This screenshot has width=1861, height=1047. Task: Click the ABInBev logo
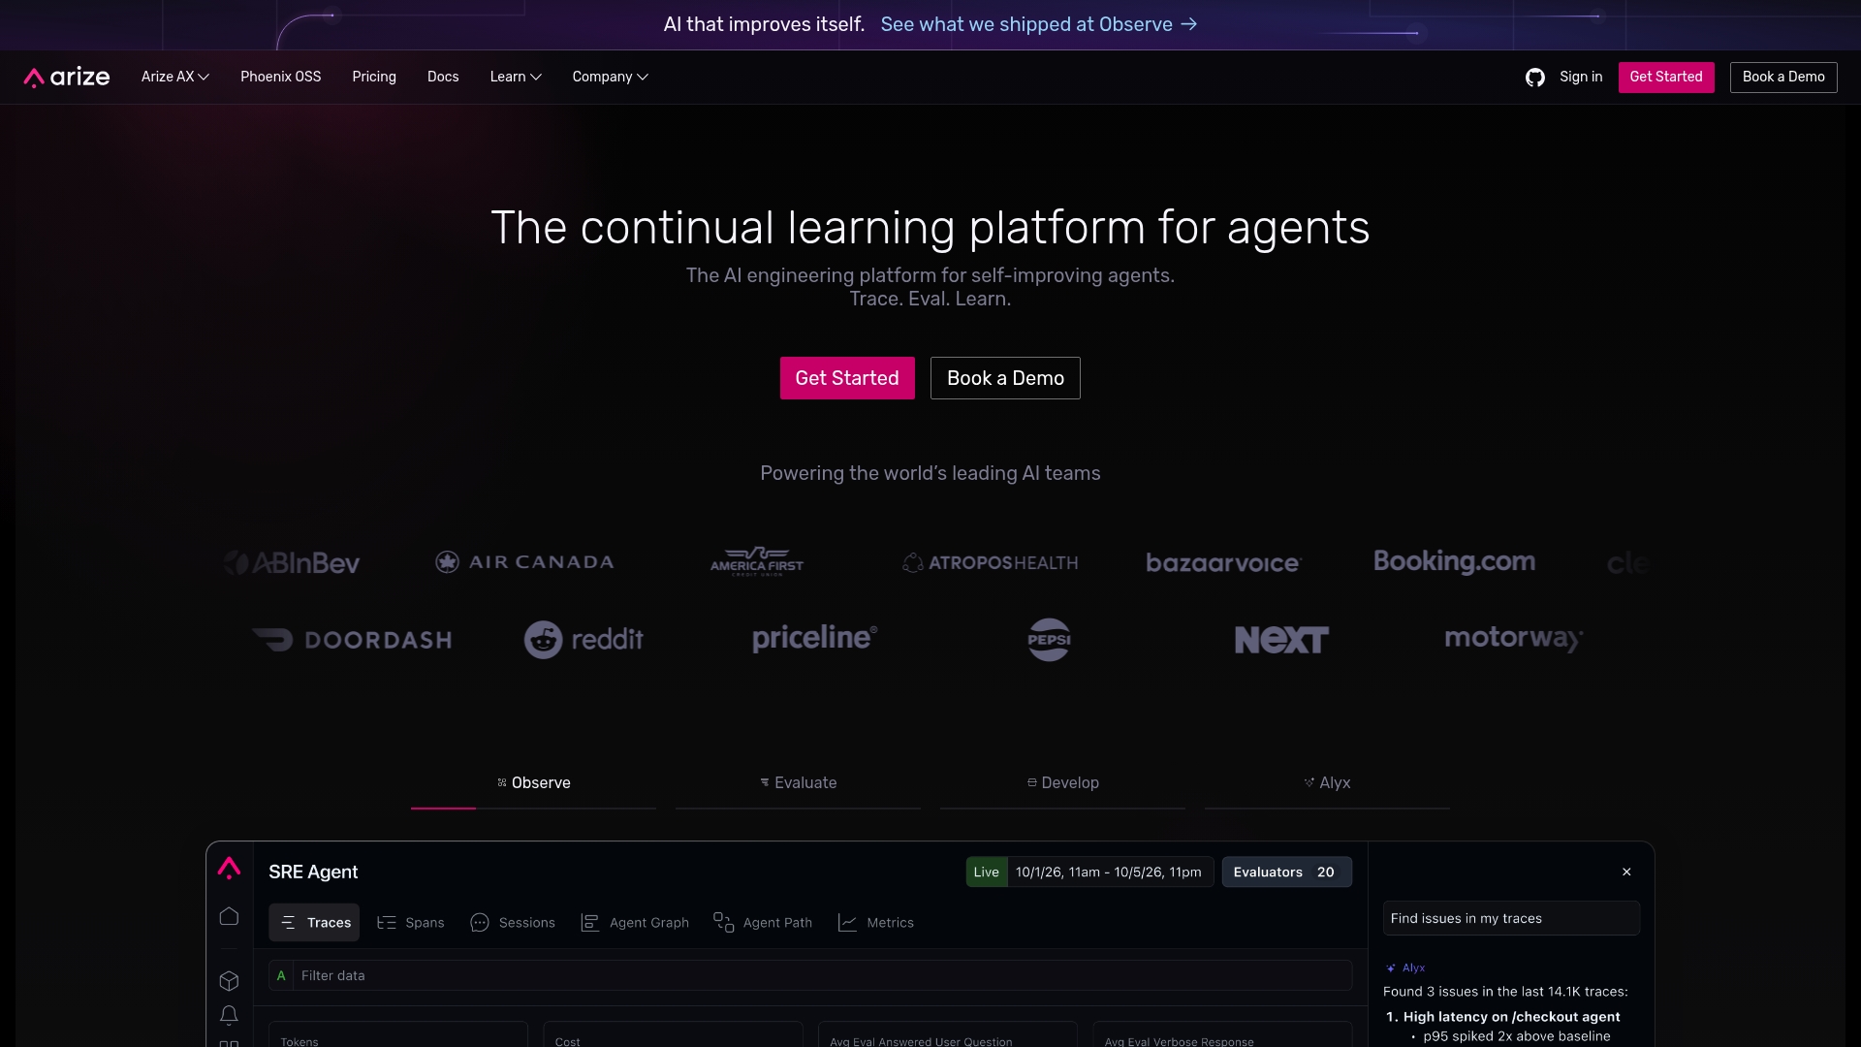pos(292,562)
